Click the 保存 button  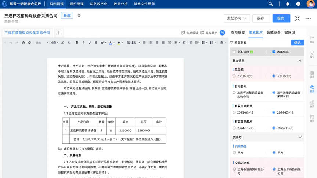[x=261, y=18]
